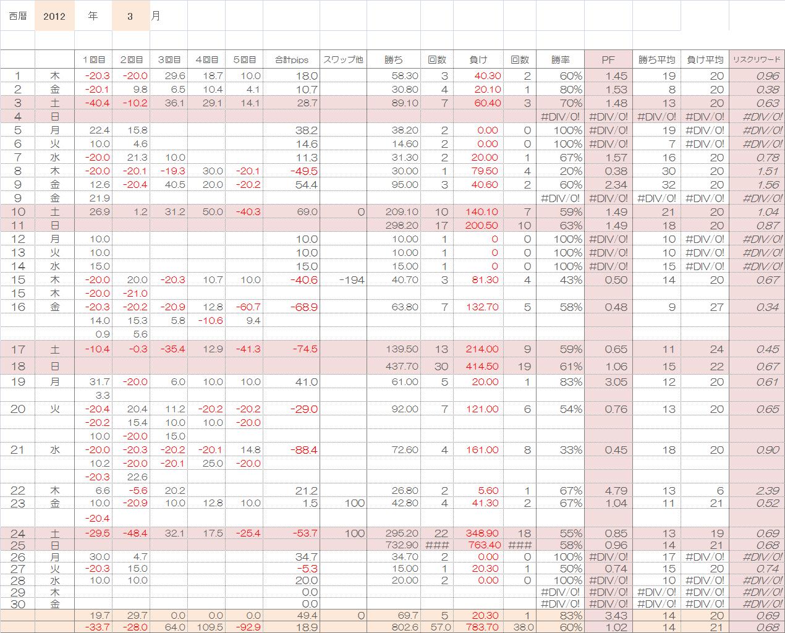Select the -92.9 total cell
This screenshot has width=785, height=633.
tap(244, 627)
